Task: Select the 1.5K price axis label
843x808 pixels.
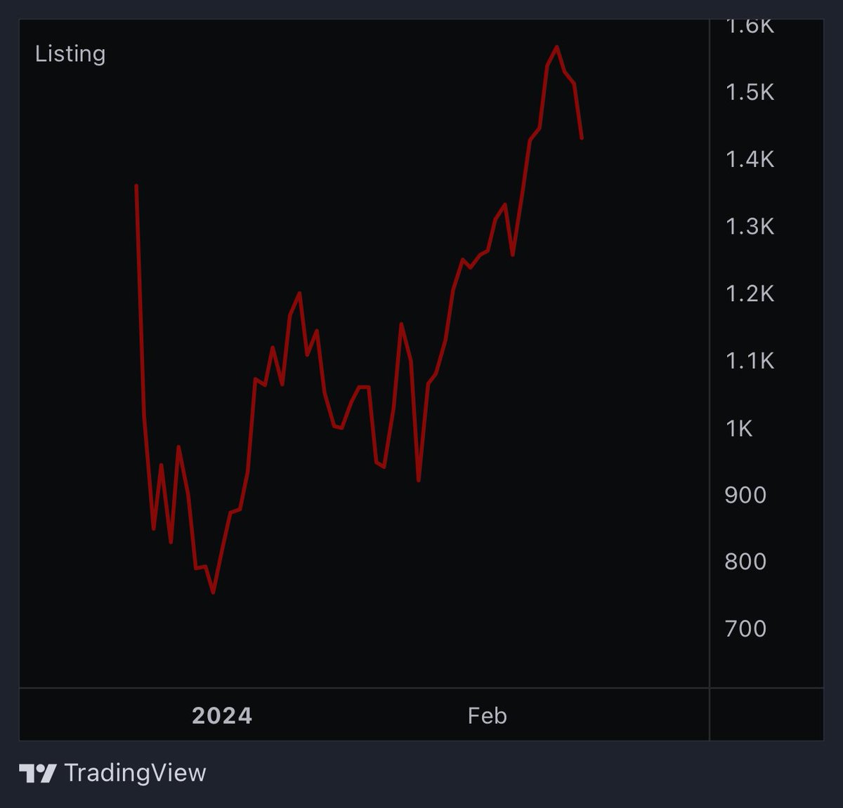Action: tap(750, 92)
